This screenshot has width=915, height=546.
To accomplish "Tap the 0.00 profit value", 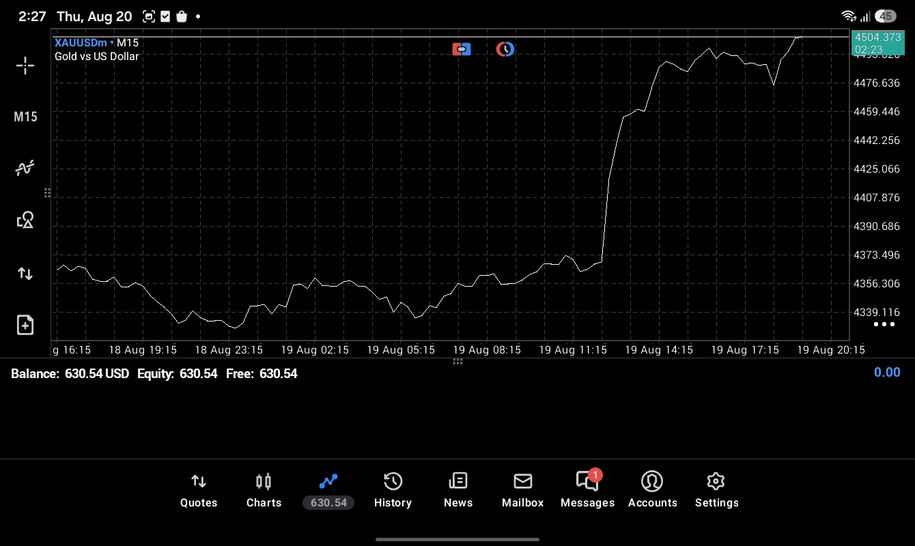I will [887, 372].
